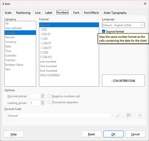Decrease Leading zeroes with down arrow
Image resolution: width=149 pixels, height=141 pixels.
[x=43, y=104]
